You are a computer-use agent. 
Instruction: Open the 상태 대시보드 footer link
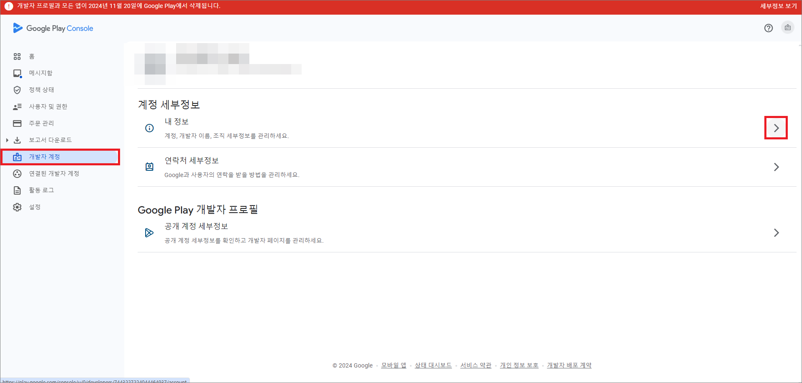pyautogui.click(x=433, y=365)
